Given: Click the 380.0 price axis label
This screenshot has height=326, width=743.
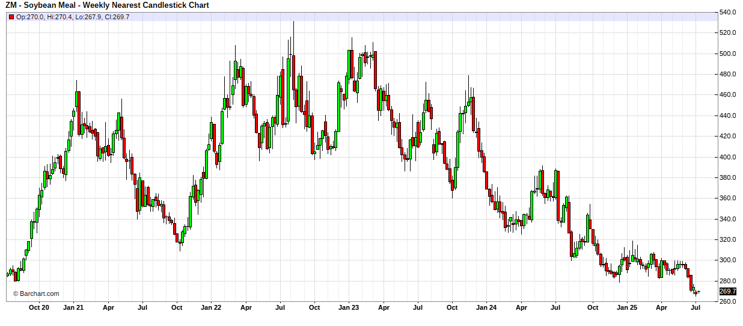Looking at the screenshot, I should pos(729,177).
